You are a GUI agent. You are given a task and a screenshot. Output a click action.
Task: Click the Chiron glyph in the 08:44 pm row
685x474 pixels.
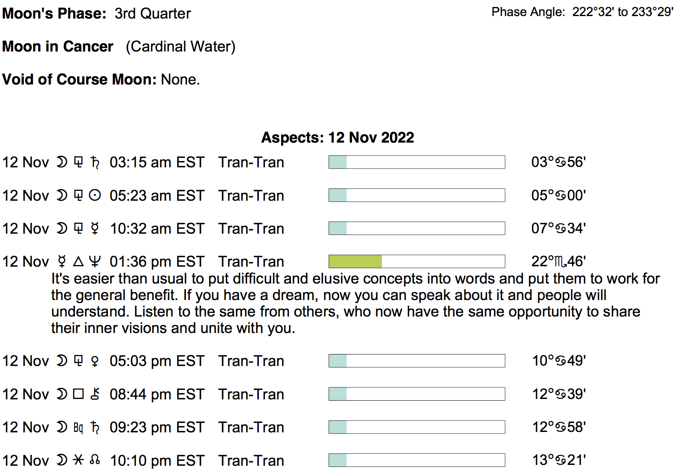coord(95,394)
